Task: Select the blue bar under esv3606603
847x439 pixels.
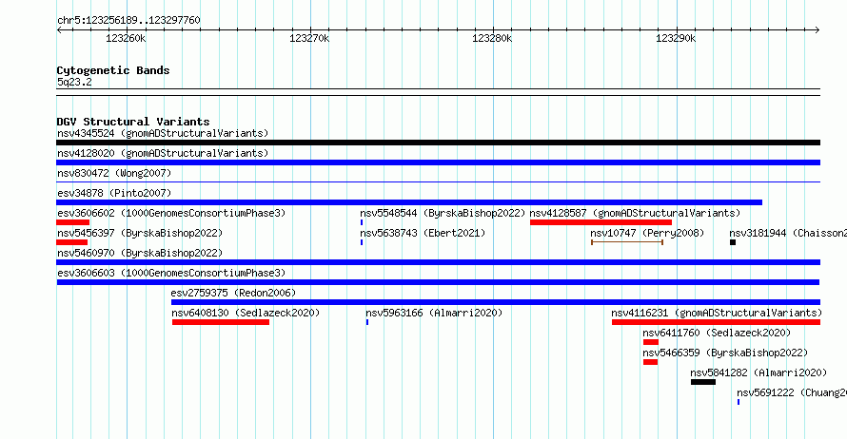Action: 438,282
